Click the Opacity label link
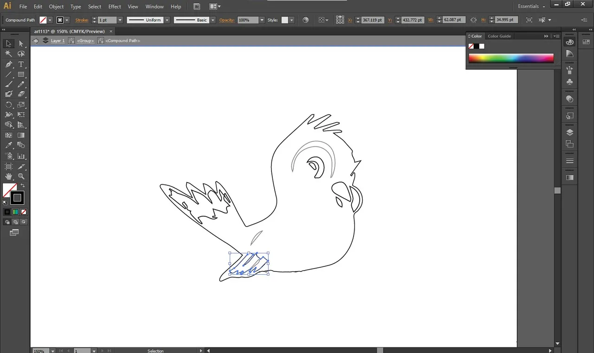The image size is (594, 353). pos(227,20)
